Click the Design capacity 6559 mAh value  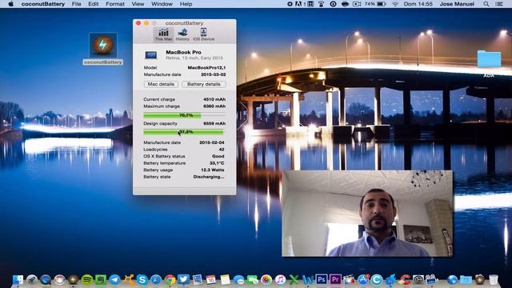coord(214,123)
